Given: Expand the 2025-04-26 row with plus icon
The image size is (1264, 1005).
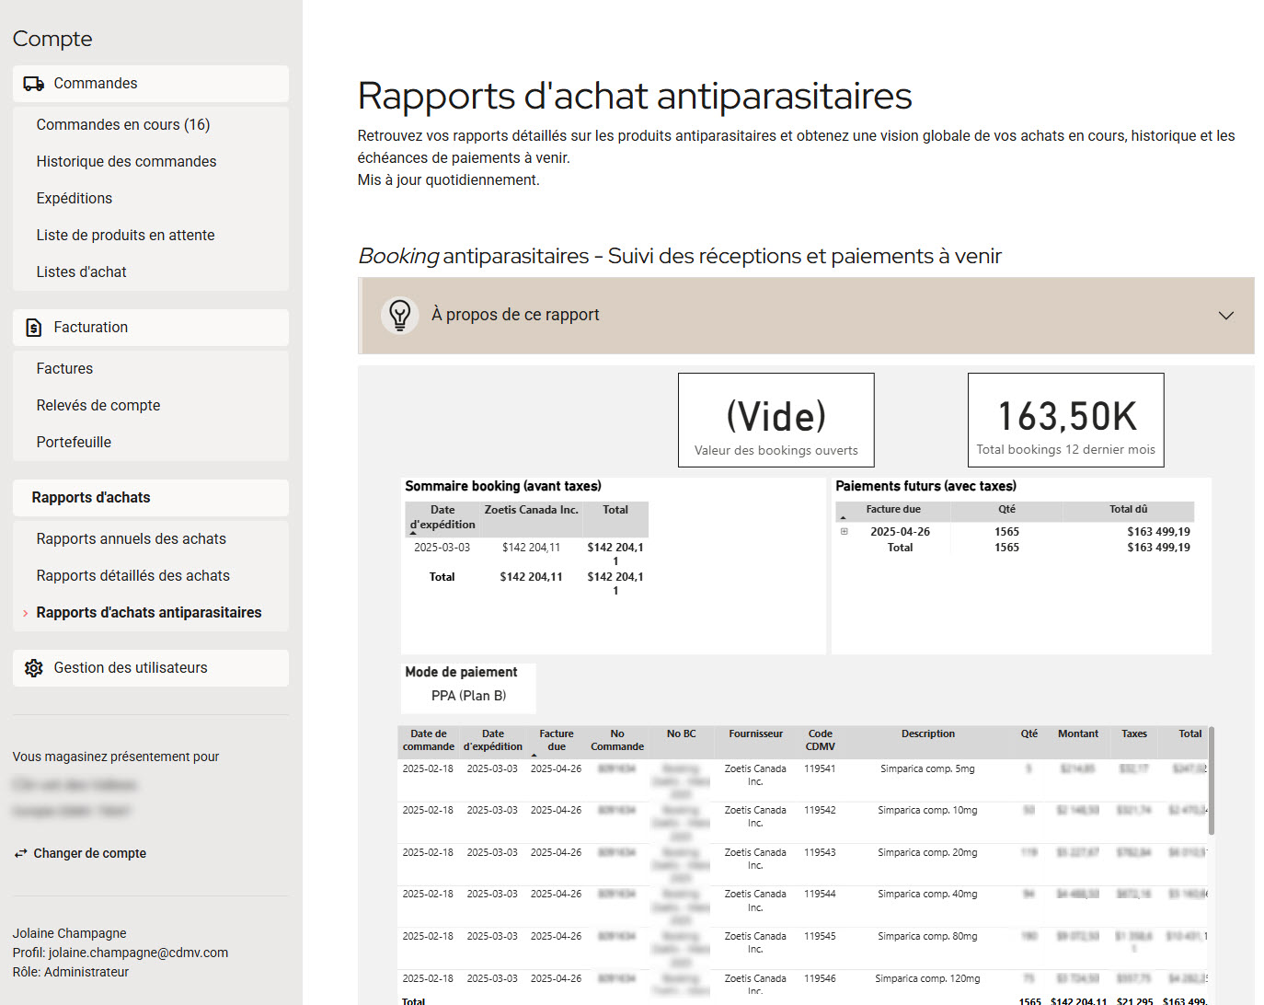Looking at the screenshot, I should [x=844, y=531].
